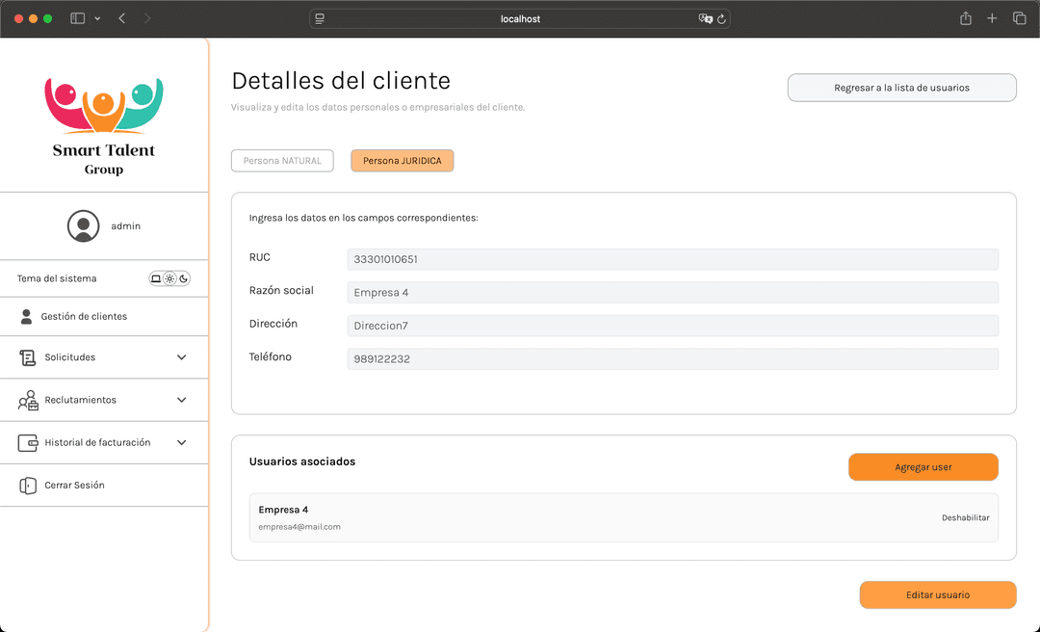Click Regresar a la lista de usuarios
Screen dimensions: 1040x632
tap(901, 87)
